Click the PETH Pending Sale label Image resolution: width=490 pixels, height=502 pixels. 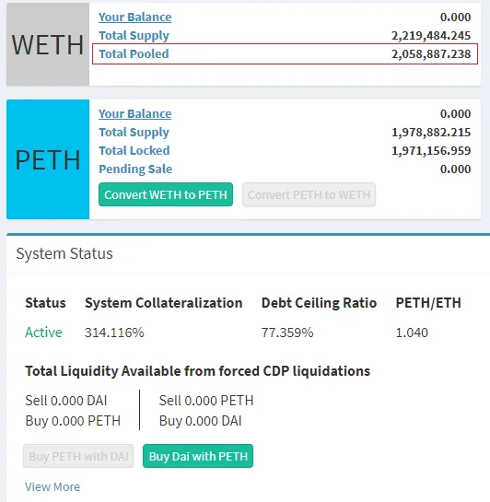(135, 169)
